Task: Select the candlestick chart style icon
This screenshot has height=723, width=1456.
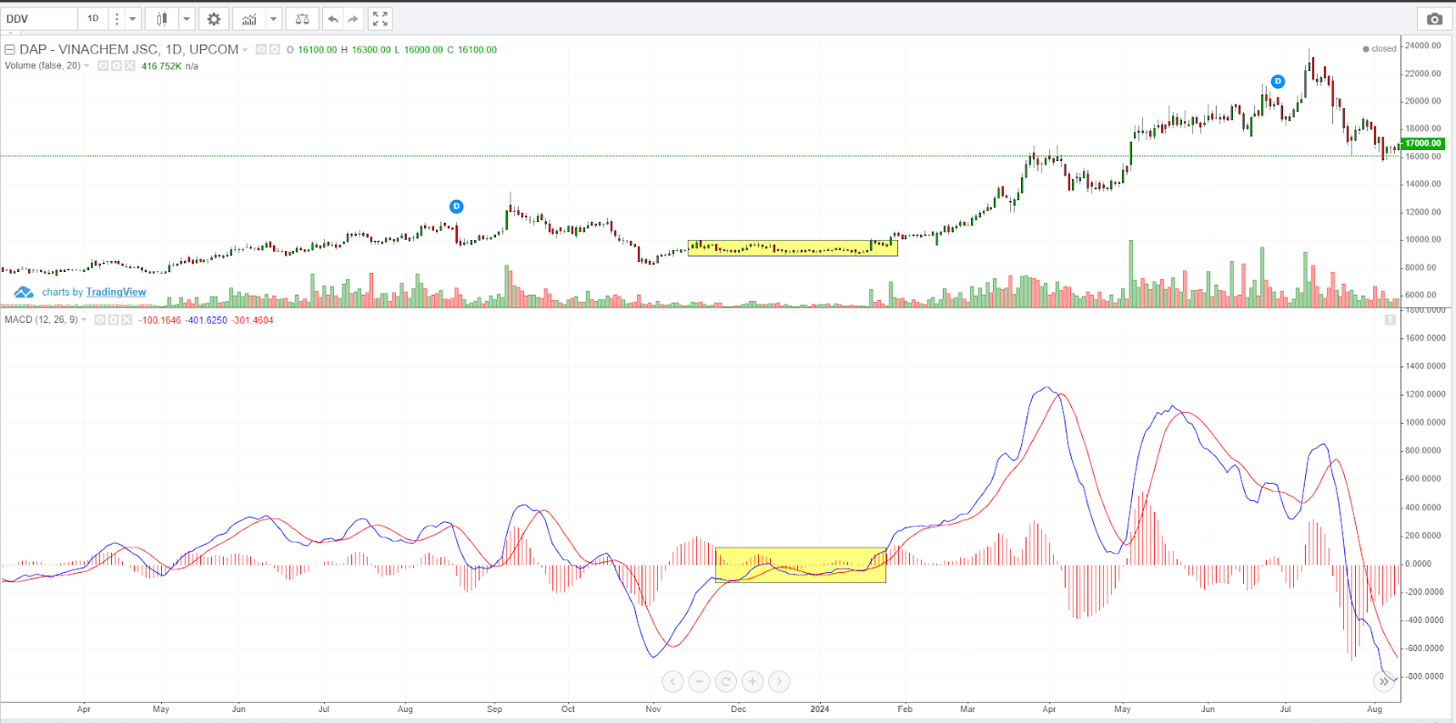Action: pyautogui.click(x=161, y=18)
